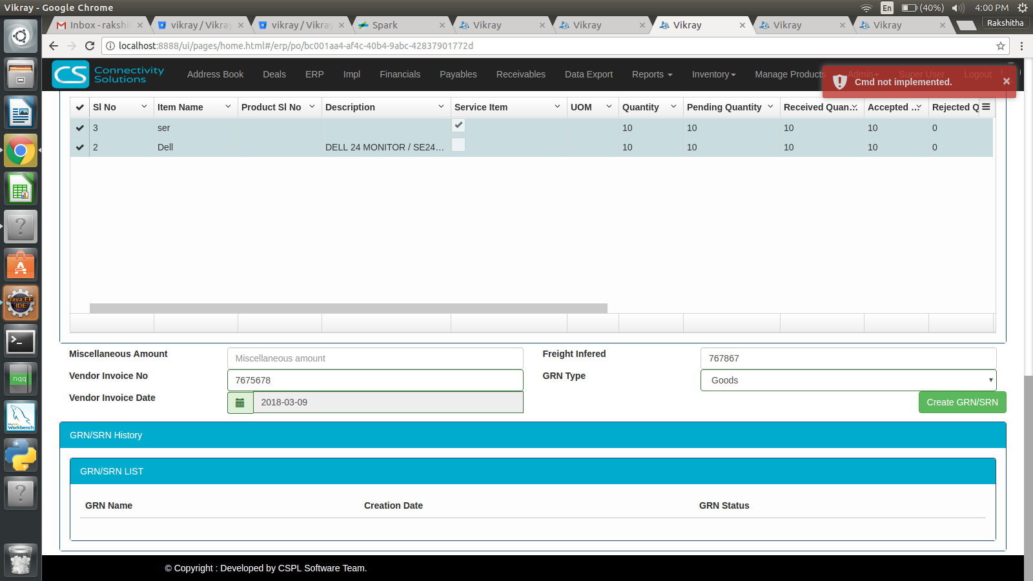Open the grid menu icon in table header
Image resolution: width=1033 pixels, height=581 pixels.
tap(986, 107)
